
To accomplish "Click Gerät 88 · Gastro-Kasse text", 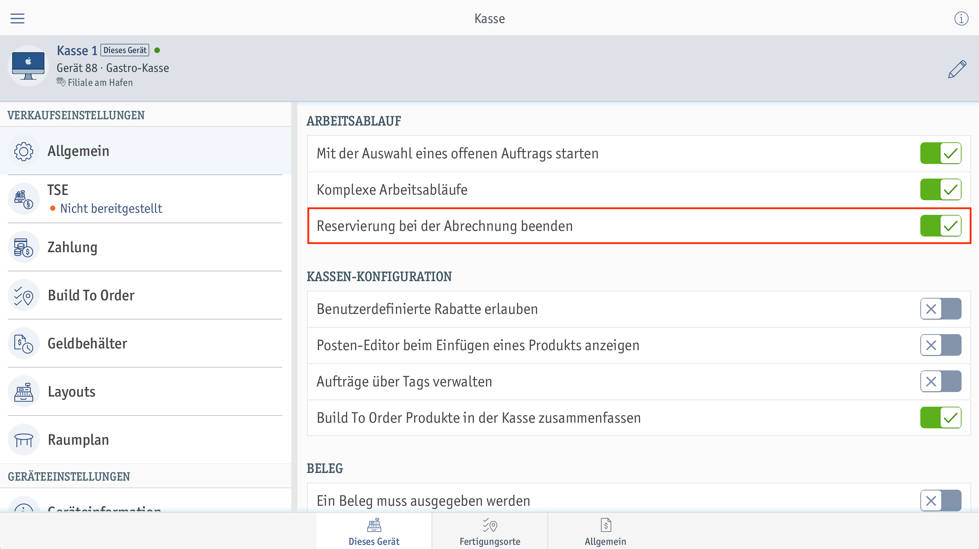I will click(x=113, y=68).
